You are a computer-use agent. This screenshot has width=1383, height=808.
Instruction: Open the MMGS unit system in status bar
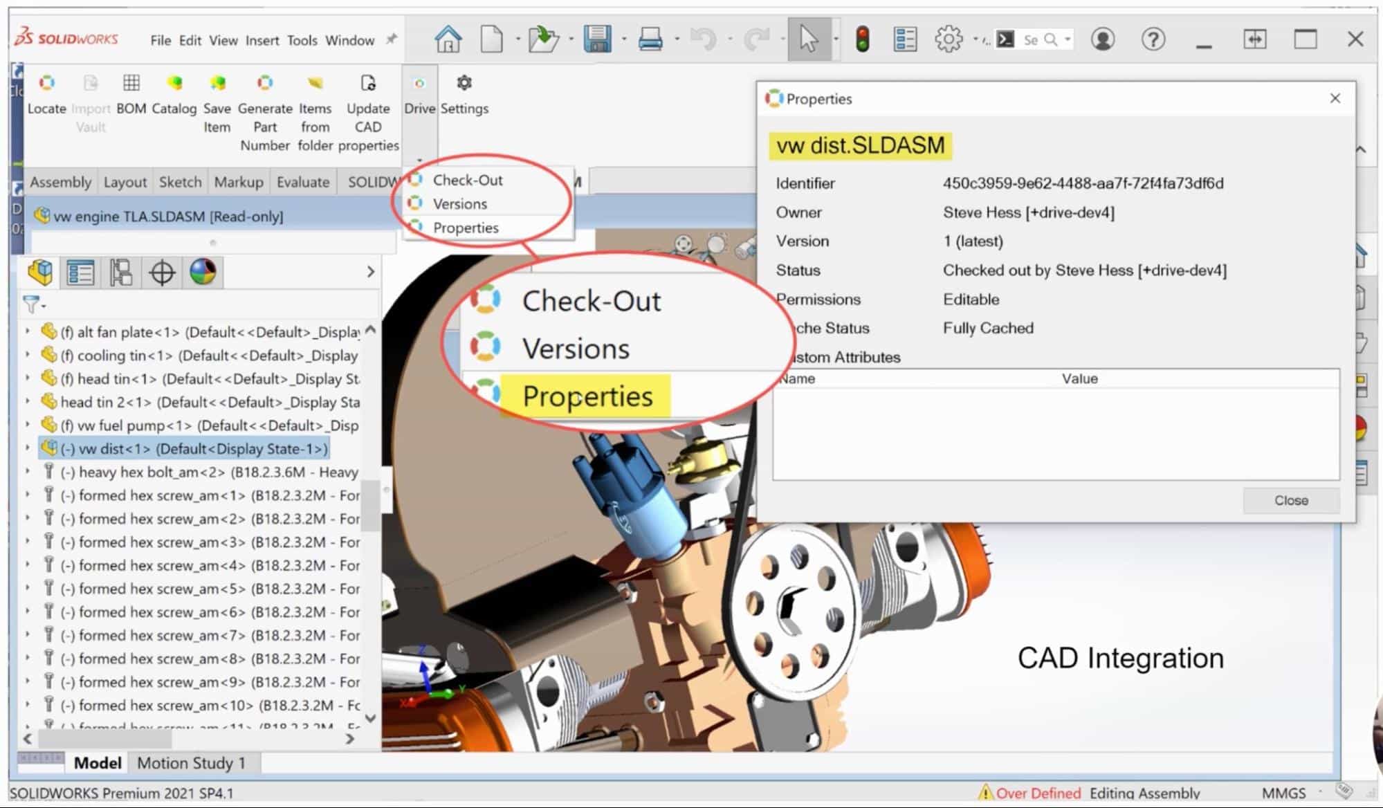tap(1283, 793)
